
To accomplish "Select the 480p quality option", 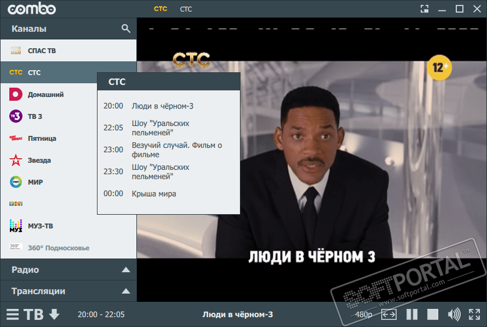I will pos(363,314).
